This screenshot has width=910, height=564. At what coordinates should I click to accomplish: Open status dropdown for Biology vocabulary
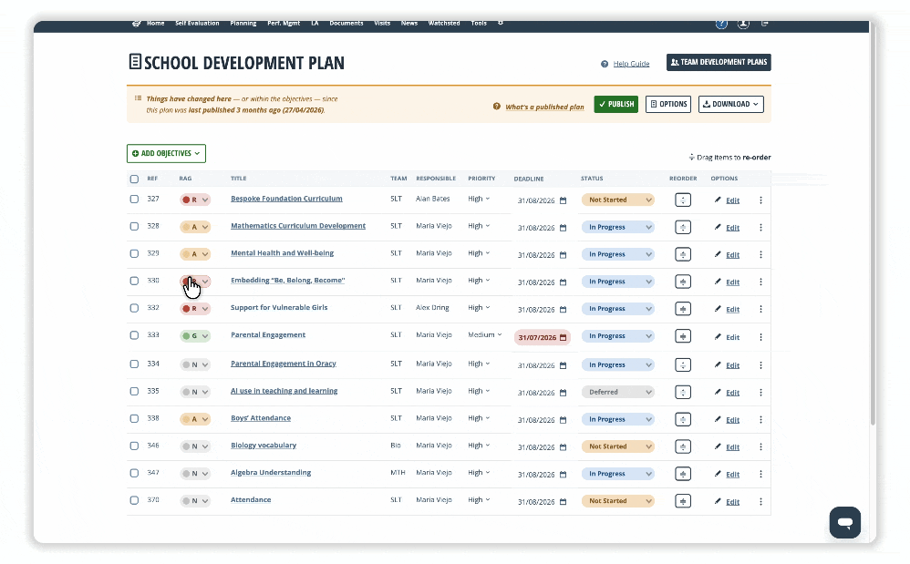[618, 446]
